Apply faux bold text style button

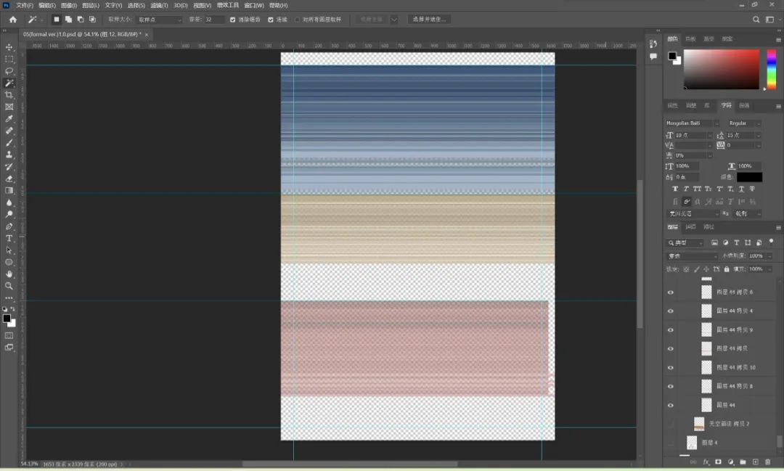[675, 189]
